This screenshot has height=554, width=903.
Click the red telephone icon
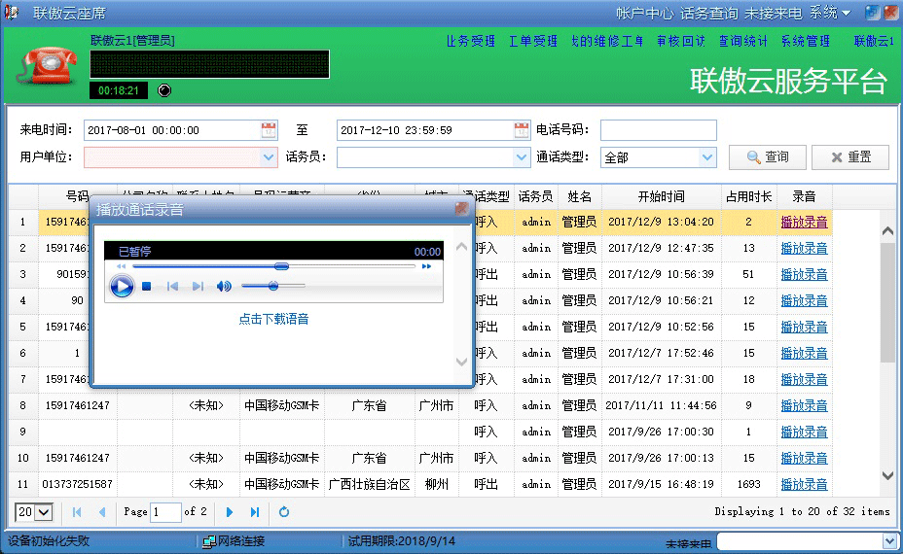tap(47, 66)
